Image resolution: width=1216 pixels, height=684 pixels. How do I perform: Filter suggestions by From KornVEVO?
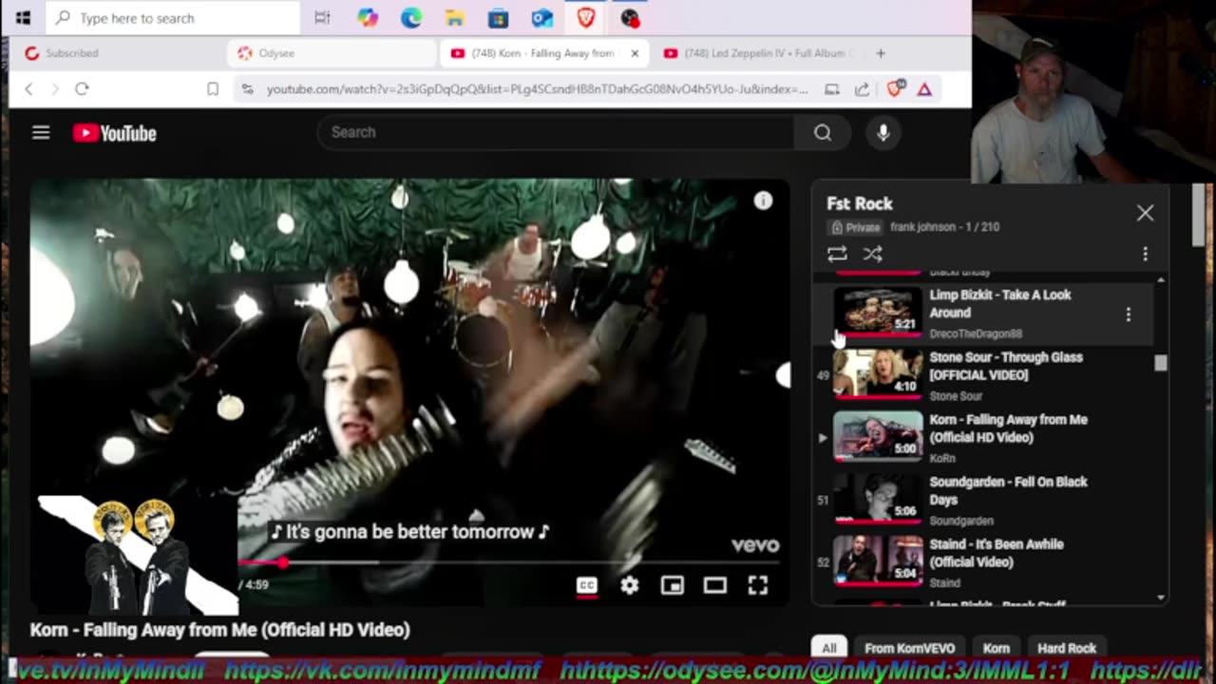909,648
